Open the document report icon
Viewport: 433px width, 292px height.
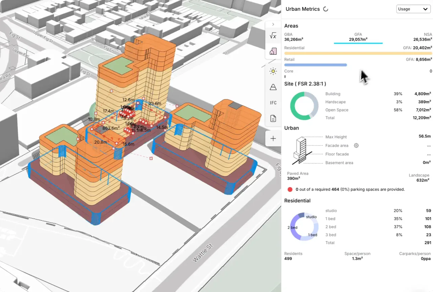273,119
